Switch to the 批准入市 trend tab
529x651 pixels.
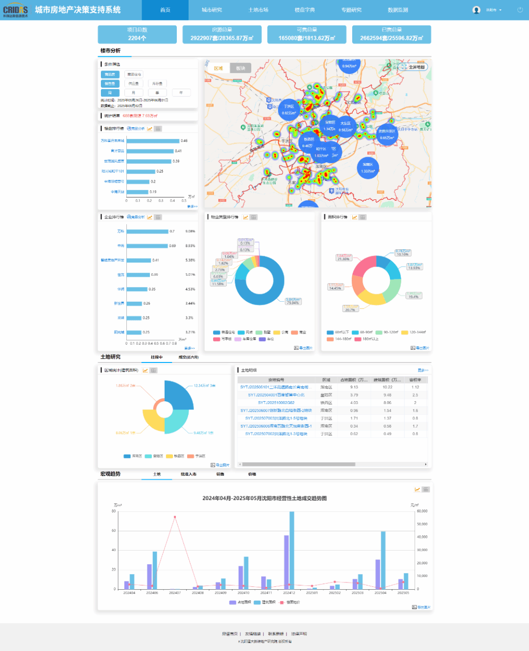(x=188, y=474)
